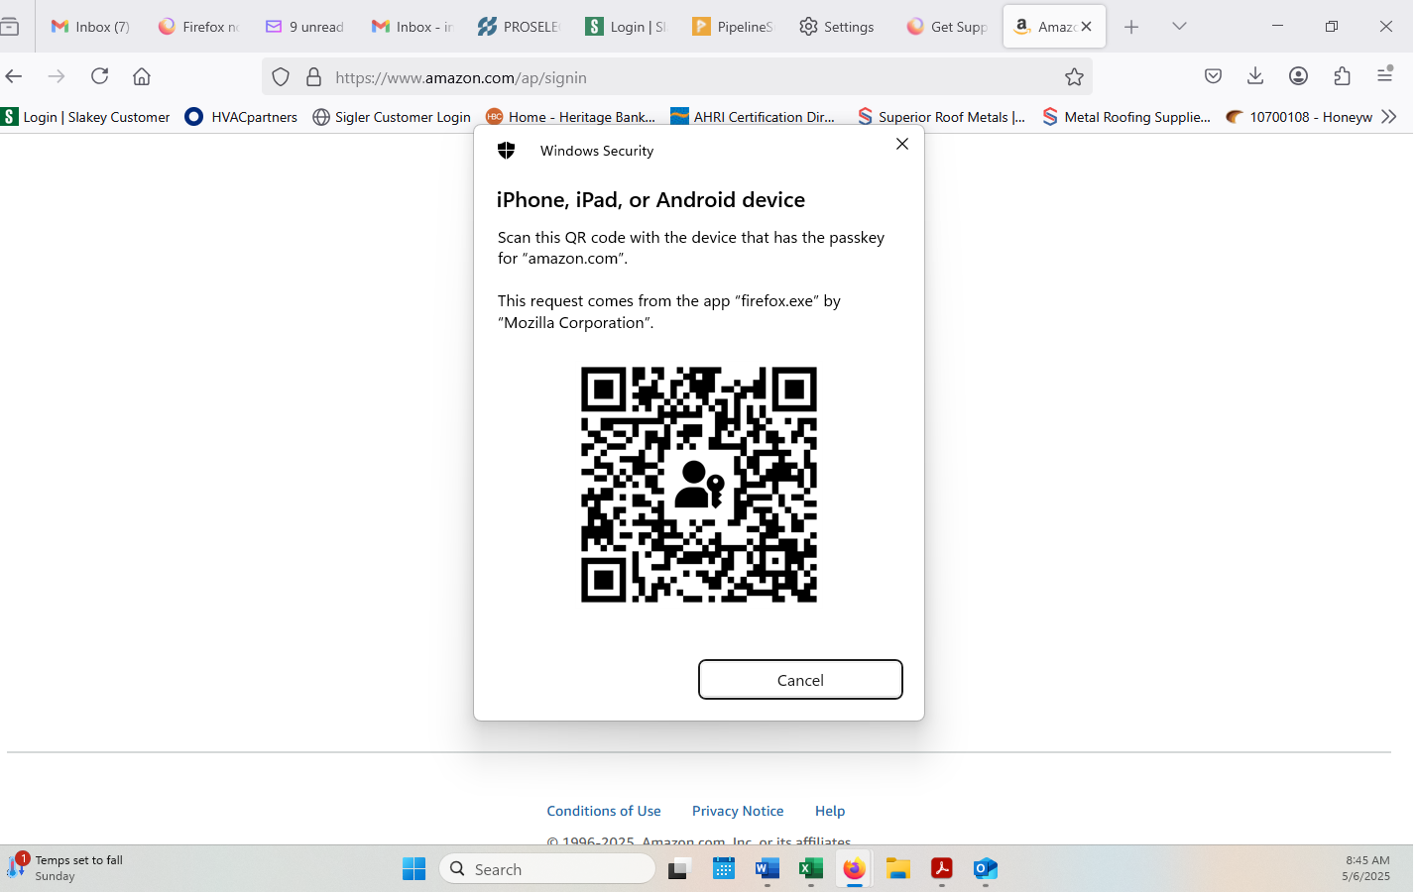Open Superior Roof Metals bookmark
The width and height of the screenshot is (1417, 892).
[x=942, y=117]
